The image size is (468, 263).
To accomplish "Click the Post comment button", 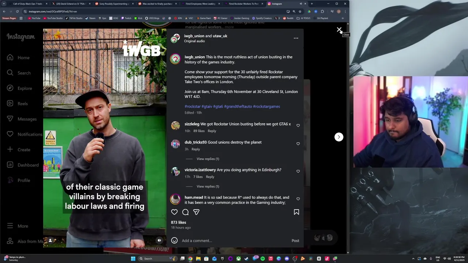I will 295,241.
